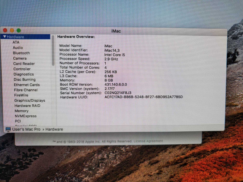Click the Model Name label
This screenshot has width=243, height=182.
[71, 46]
